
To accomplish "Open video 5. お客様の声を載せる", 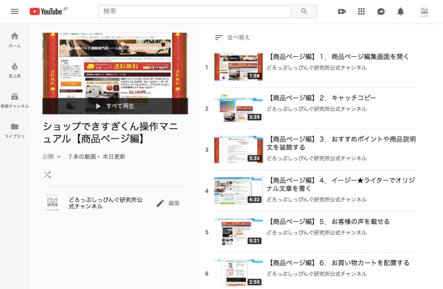I will (328, 222).
